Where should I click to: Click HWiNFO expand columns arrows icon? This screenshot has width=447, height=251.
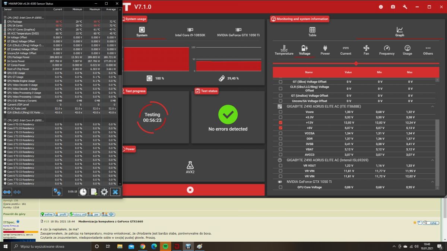[x=7, y=192]
